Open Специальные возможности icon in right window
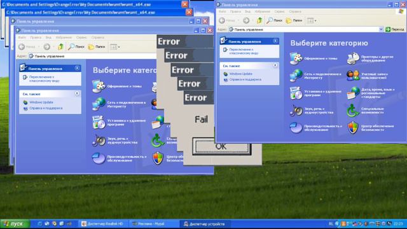The width and height of the screenshot is (407, 229). point(353,110)
